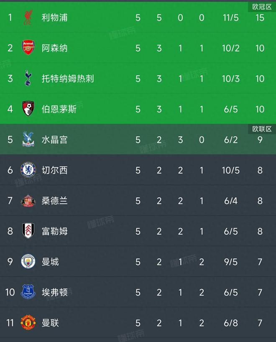This screenshot has height=342, width=276.
Task: Click Liverpool's points total 15
Action: click(260, 18)
